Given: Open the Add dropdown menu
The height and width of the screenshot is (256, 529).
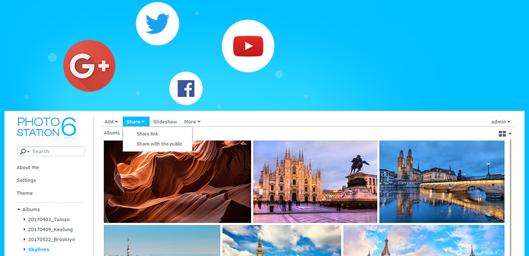Looking at the screenshot, I should (x=111, y=122).
